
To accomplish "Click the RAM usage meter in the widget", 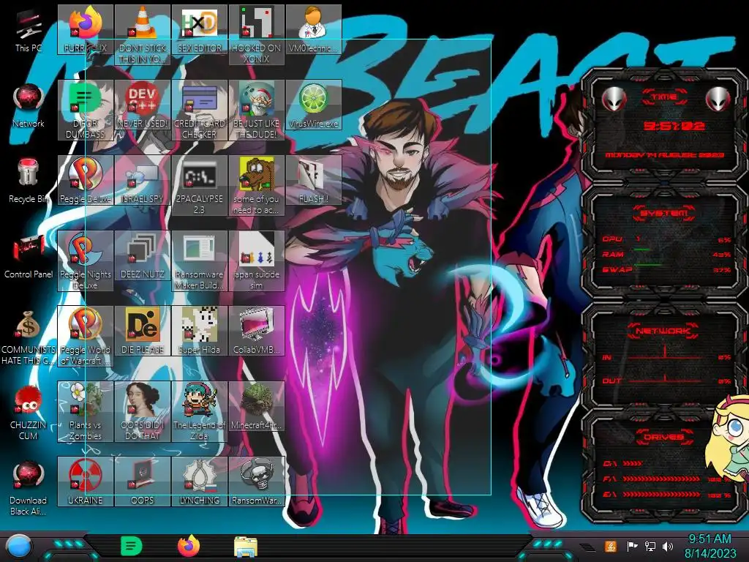I will pyautogui.click(x=667, y=254).
